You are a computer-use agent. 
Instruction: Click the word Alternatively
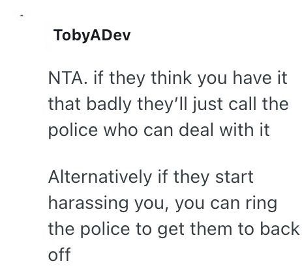point(100,178)
